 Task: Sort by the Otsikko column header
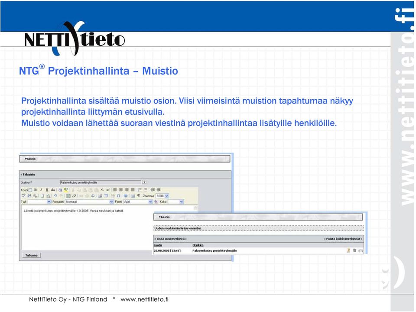[198, 245]
